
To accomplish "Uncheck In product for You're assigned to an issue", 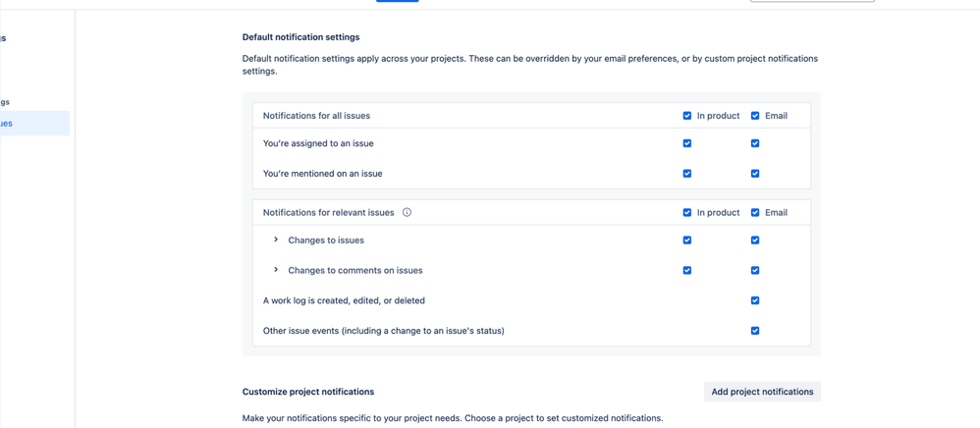I will pos(687,143).
